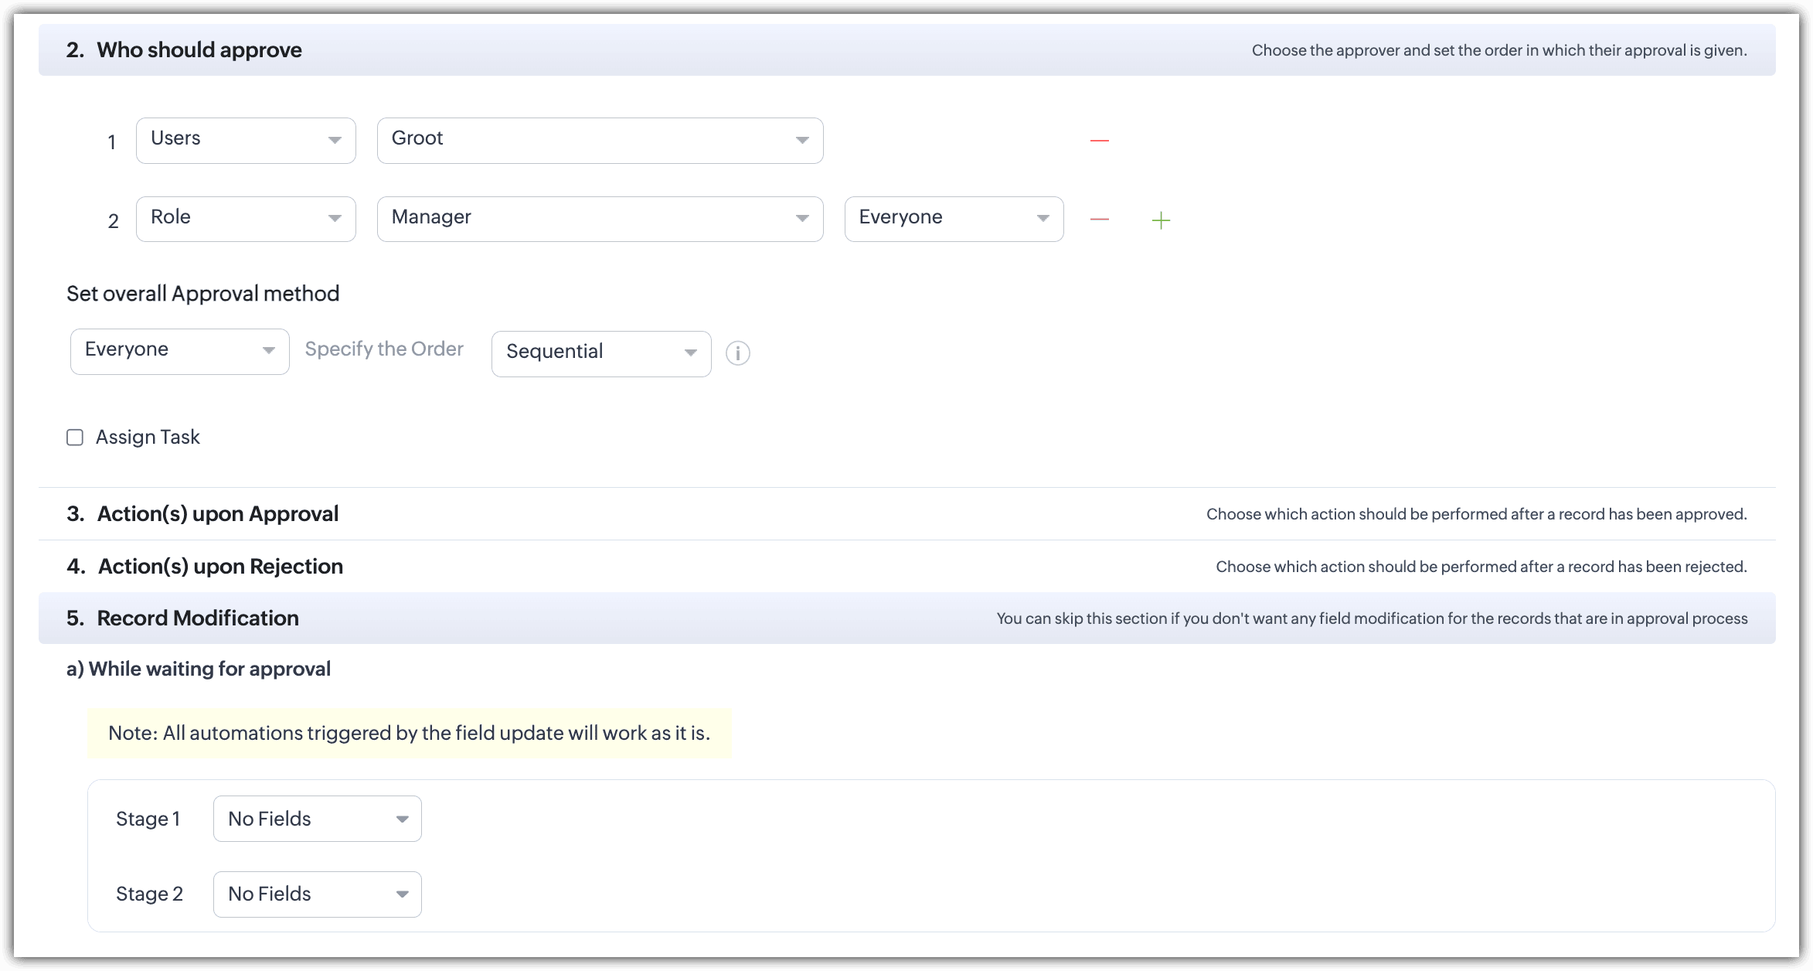
Task: Open Stage 2 No Fields dropdown
Action: click(x=317, y=894)
